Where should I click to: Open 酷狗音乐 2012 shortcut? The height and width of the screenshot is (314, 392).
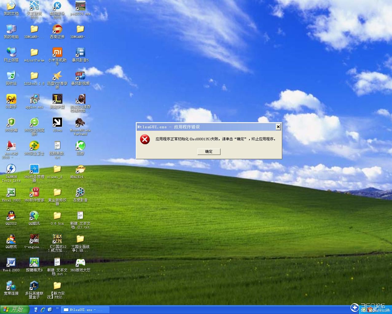57,10
